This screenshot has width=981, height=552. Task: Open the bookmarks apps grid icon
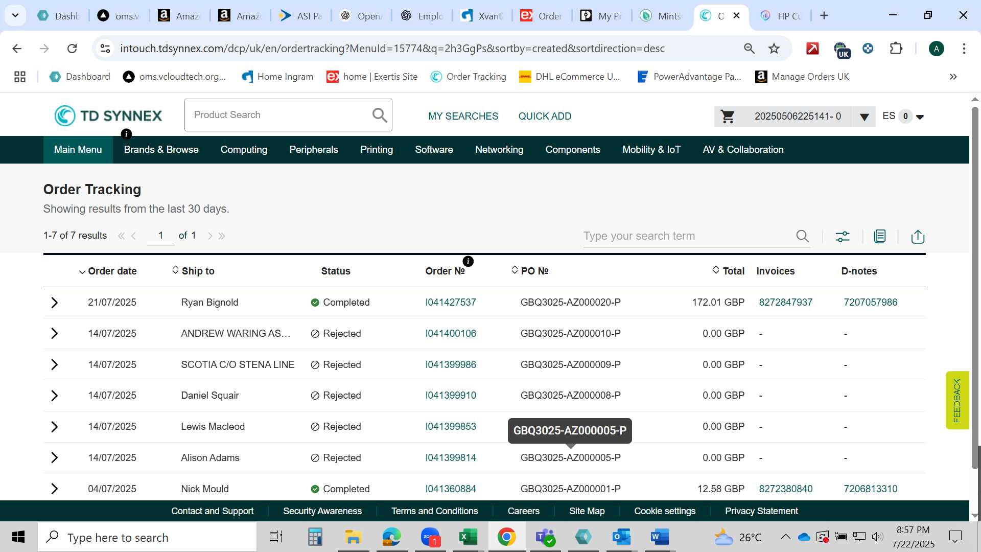[x=20, y=77]
